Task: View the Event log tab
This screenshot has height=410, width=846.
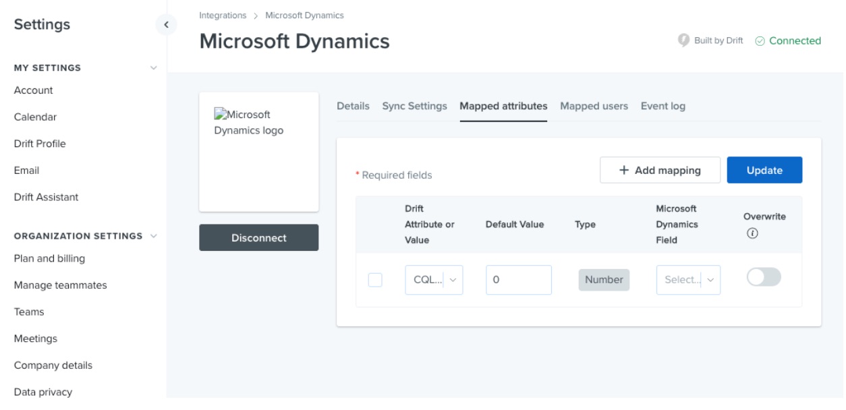Action: (663, 106)
